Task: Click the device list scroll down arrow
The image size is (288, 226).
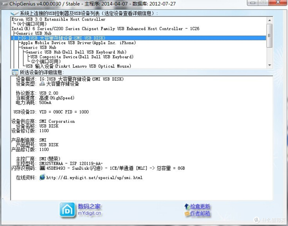Action: point(270,65)
